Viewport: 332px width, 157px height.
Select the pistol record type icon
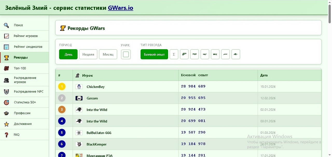tap(184, 54)
